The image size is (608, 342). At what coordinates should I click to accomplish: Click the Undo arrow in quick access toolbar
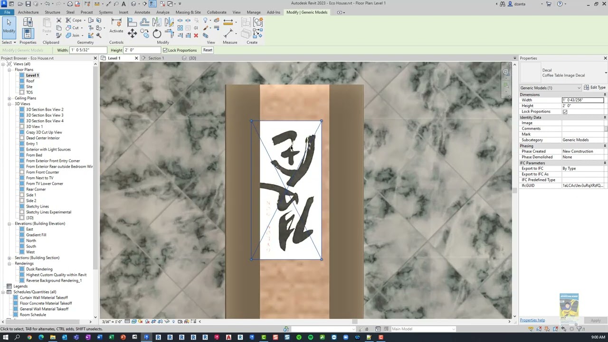47,3
